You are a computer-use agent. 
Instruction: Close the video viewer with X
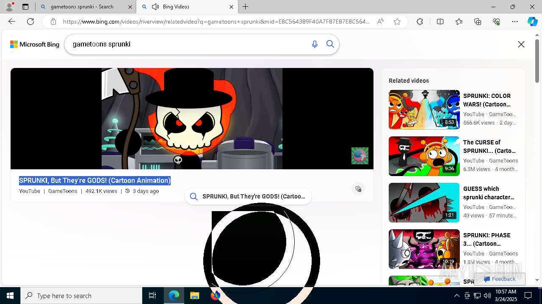click(521, 44)
